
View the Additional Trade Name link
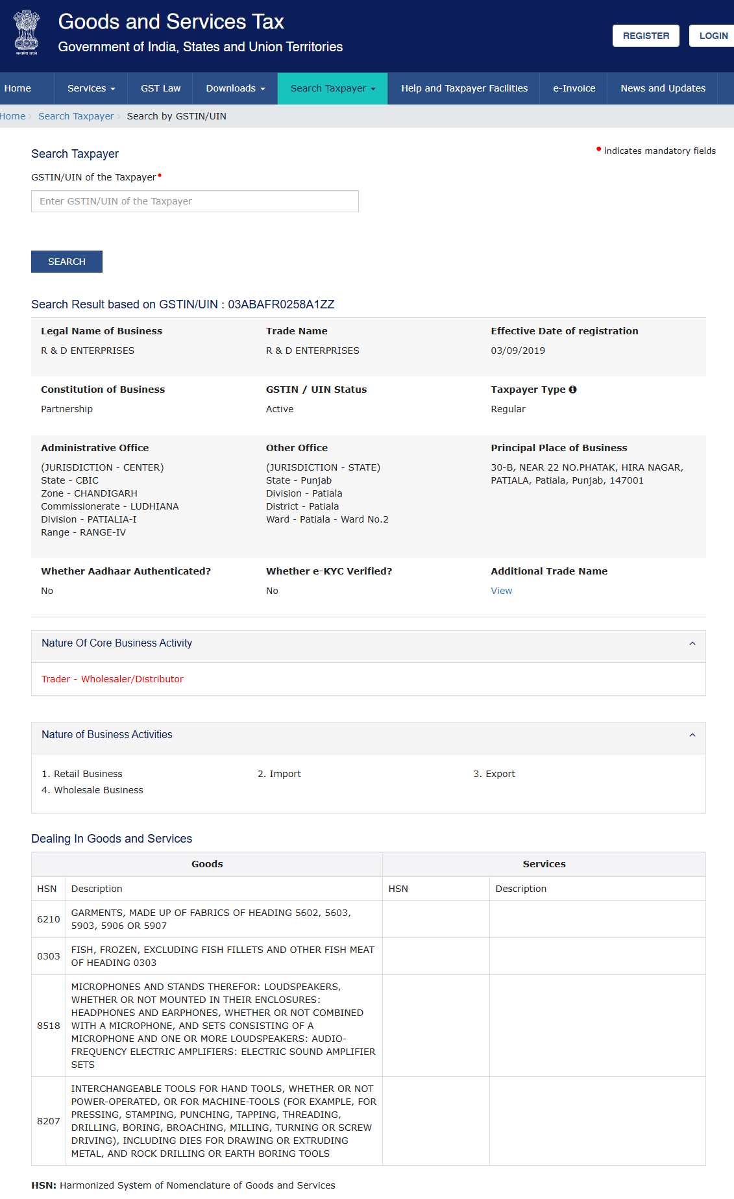click(502, 591)
